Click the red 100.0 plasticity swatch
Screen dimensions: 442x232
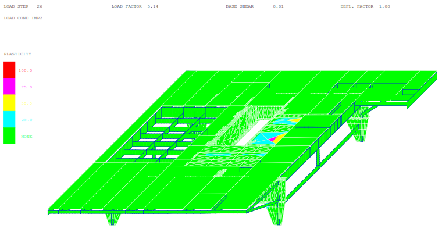(x=9, y=70)
